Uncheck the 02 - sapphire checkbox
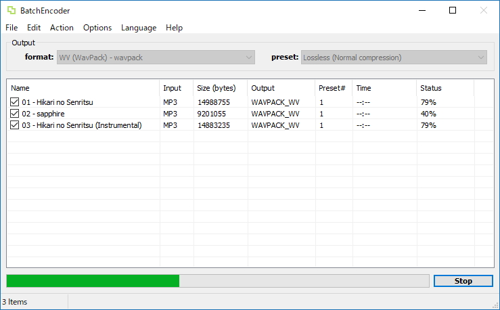500x310 pixels. click(14, 114)
